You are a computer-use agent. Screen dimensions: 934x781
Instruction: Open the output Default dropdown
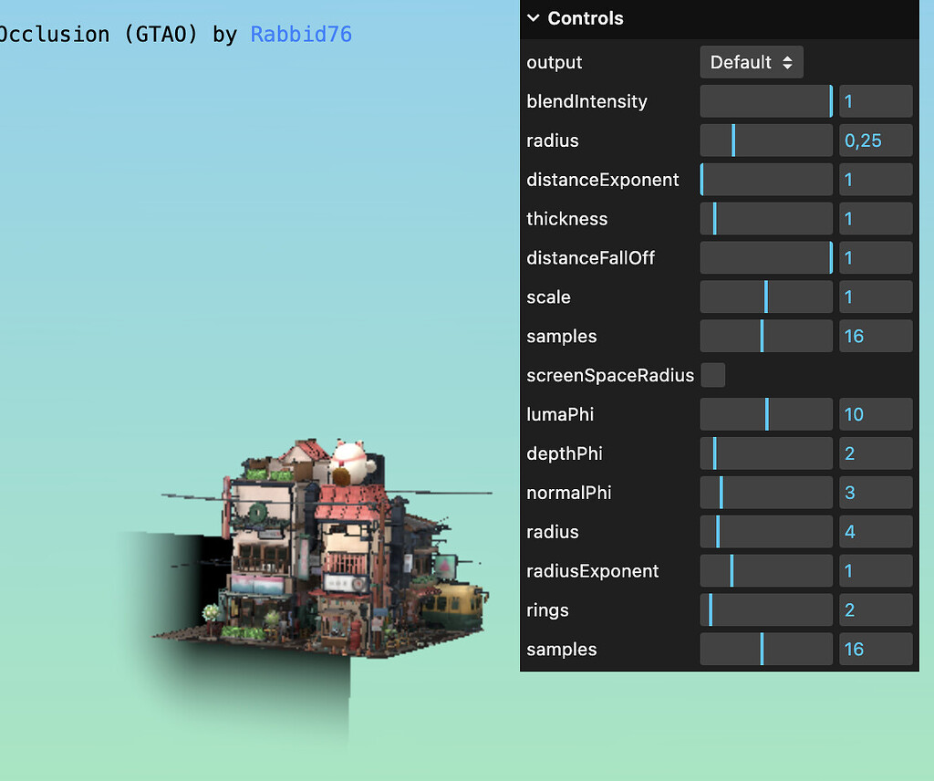pos(751,62)
